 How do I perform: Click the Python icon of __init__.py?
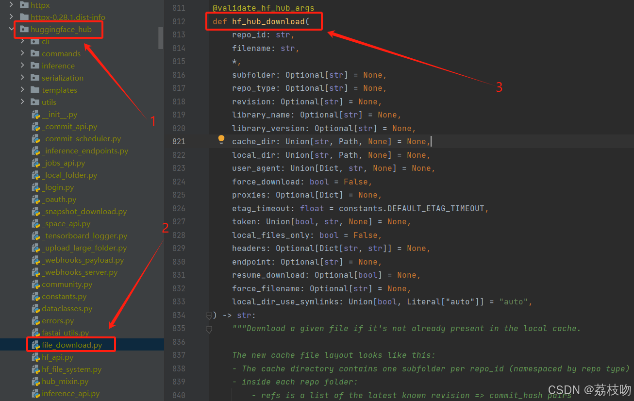coord(36,115)
